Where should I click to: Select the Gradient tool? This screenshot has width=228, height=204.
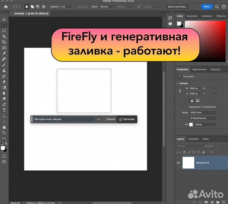point(4,88)
